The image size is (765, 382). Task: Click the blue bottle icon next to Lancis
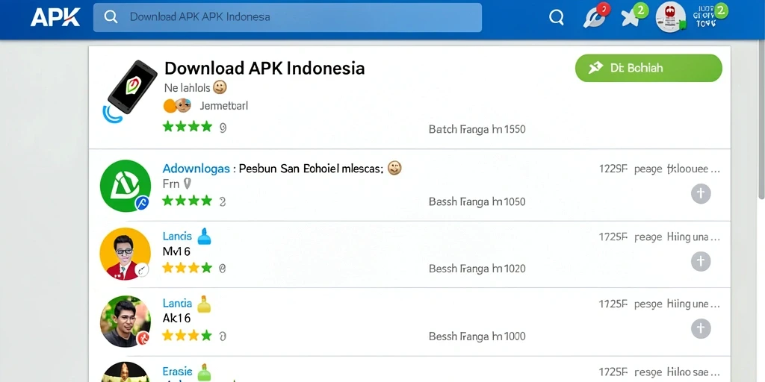coord(204,237)
